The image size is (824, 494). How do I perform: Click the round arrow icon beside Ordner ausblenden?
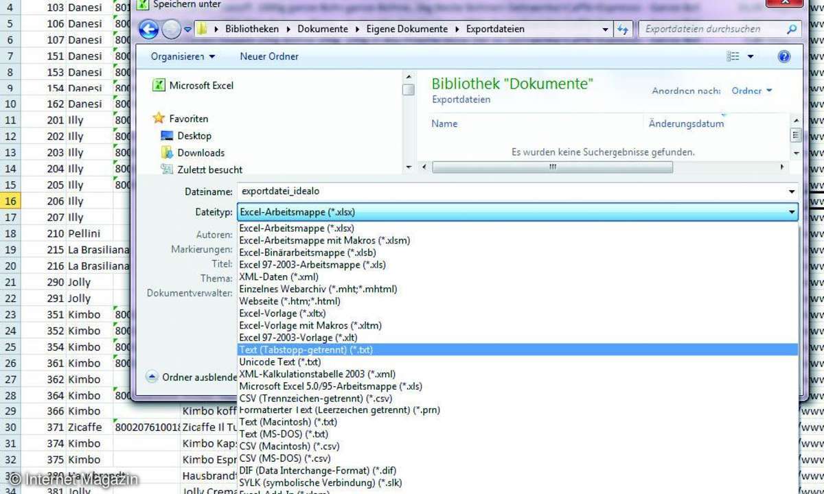152,377
